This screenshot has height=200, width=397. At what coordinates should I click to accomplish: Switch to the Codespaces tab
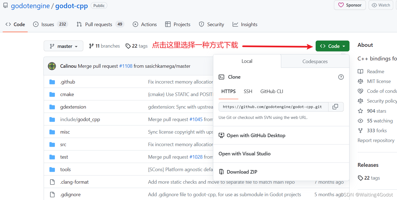pos(315,61)
